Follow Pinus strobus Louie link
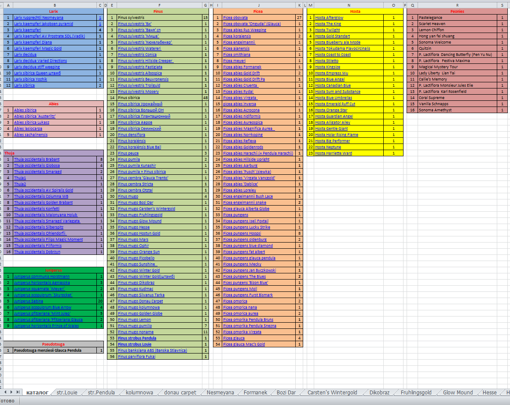 pyautogui.click(x=135, y=344)
